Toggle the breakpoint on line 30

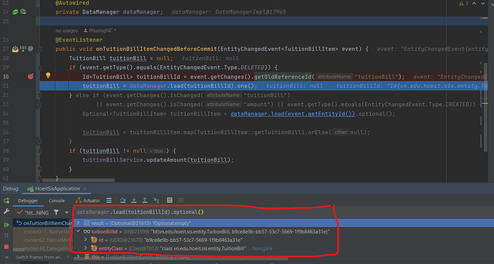(31, 76)
